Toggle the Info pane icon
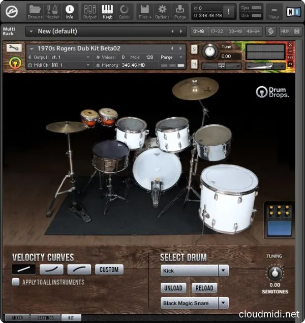 [x=70, y=11]
